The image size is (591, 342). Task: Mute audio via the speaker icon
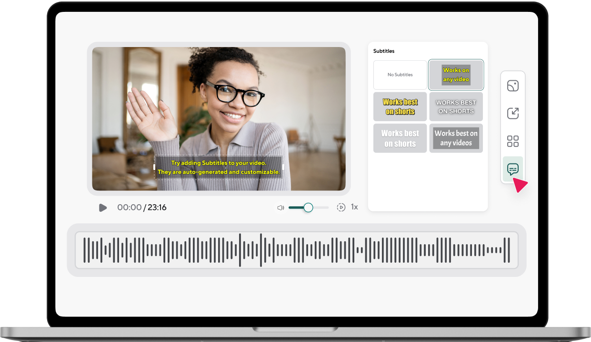point(280,208)
